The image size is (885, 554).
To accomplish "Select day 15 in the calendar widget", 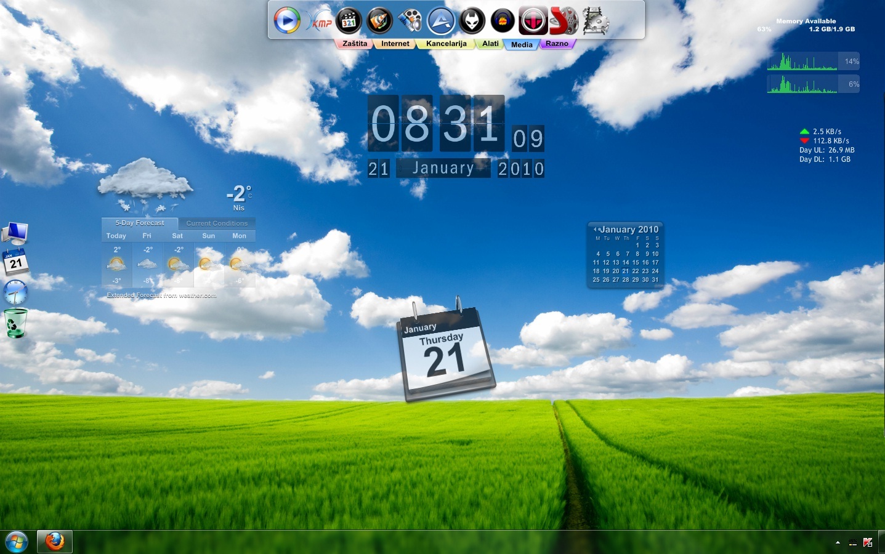I will (636, 263).
